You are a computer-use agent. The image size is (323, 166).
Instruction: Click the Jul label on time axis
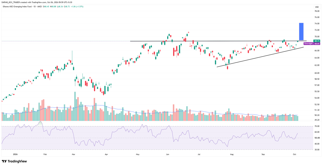pyautogui.click(x=199, y=154)
